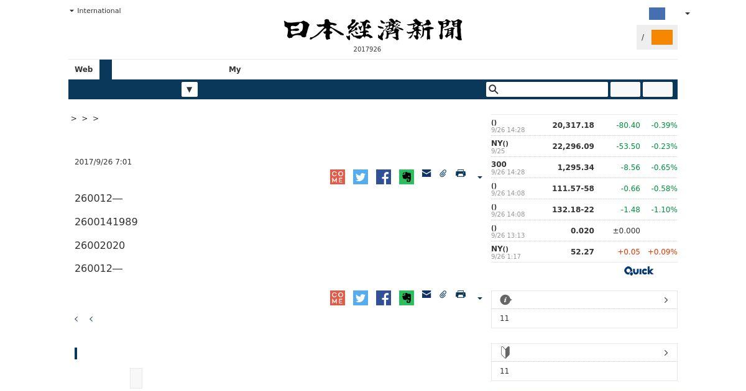Expand more share options below the article
The height and width of the screenshot is (391, 746).
479,299
